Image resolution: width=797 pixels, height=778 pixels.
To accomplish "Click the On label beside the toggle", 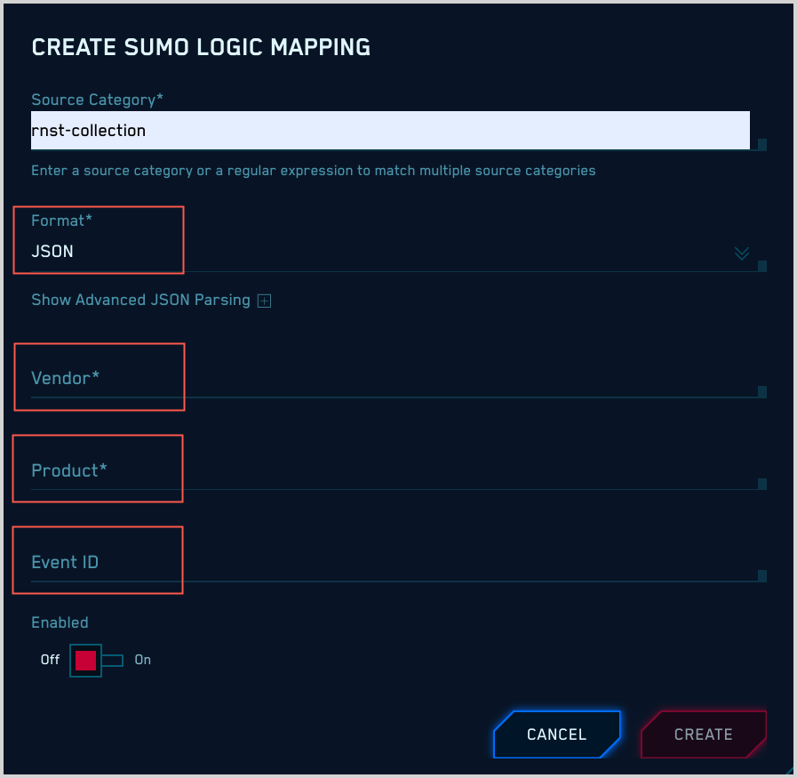I will [x=142, y=660].
